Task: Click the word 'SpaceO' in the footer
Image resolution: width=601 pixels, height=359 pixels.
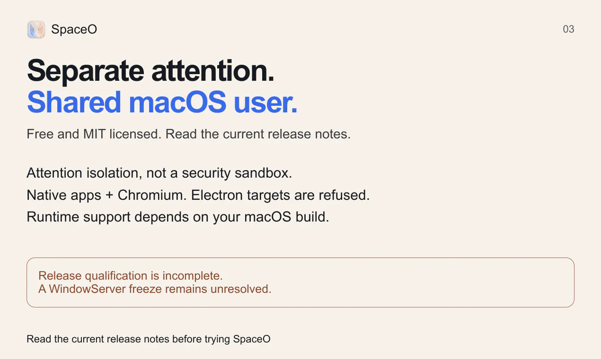Action: click(x=252, y=339)
